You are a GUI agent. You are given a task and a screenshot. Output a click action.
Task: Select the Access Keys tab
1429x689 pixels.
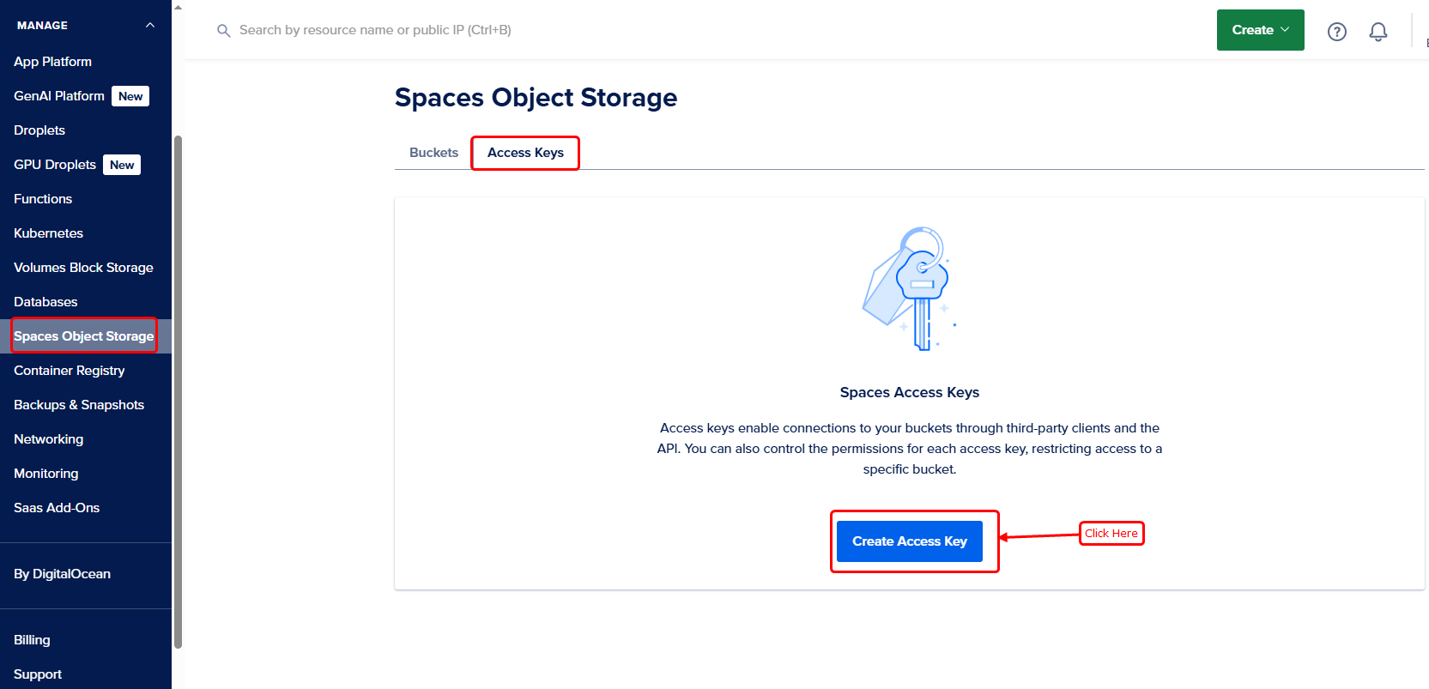525,153
